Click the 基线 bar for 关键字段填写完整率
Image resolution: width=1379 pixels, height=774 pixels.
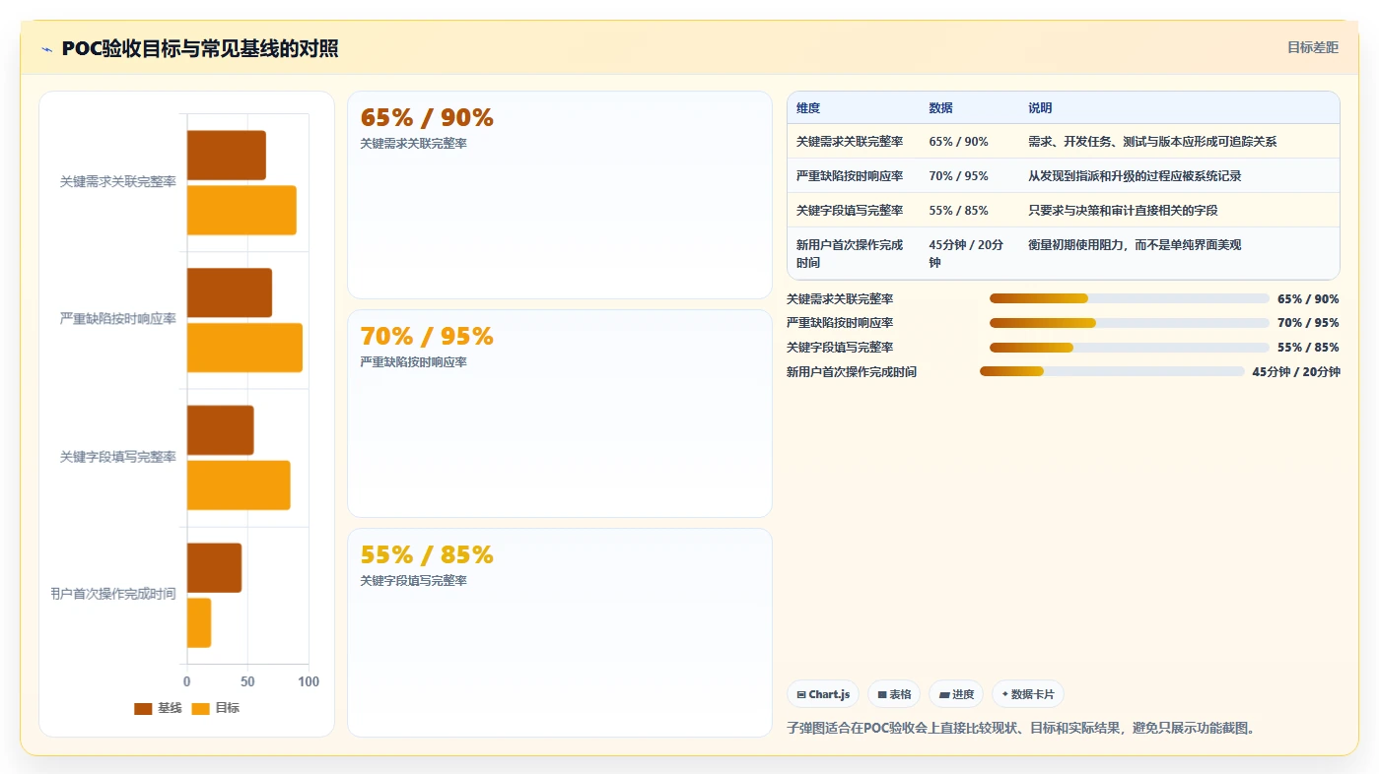pyautogui.click(x=221, y=430)
